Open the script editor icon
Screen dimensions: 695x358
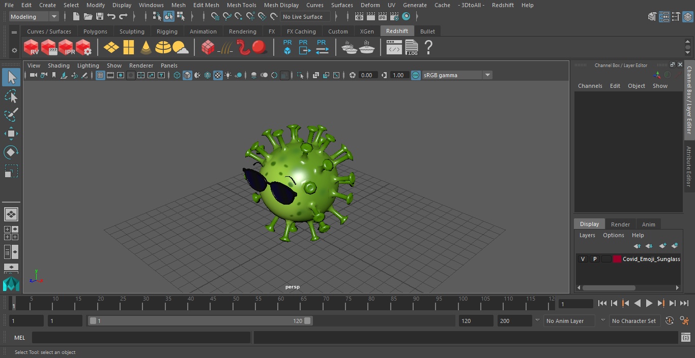pyautogui.click(x=685, y=338)
